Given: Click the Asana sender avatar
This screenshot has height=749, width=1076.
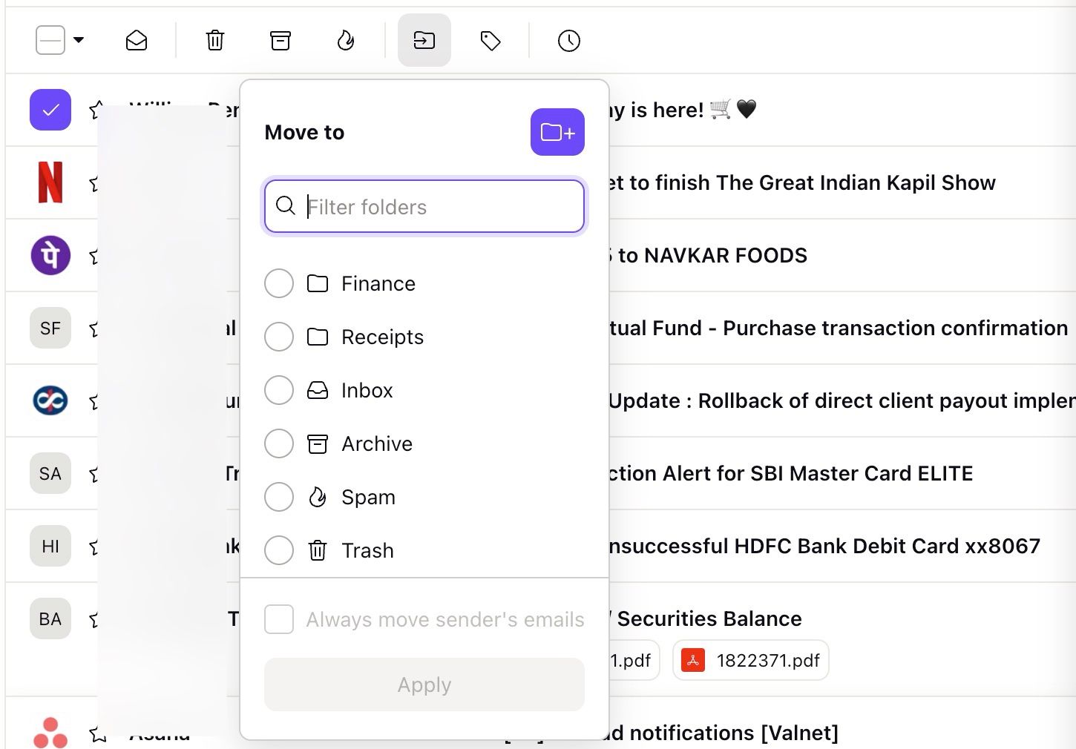Looking at the screenshot, I should coord(50,733).
